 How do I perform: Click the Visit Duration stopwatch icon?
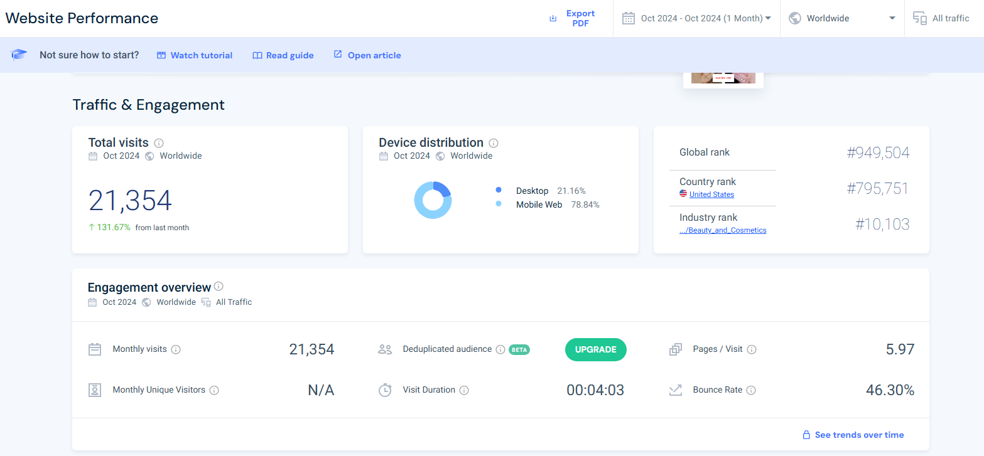[x=385, y=390]
